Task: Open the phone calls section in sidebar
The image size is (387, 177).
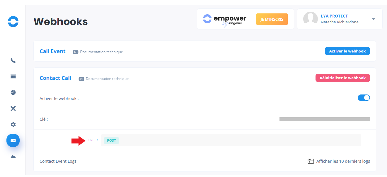Action: (13, 61)
